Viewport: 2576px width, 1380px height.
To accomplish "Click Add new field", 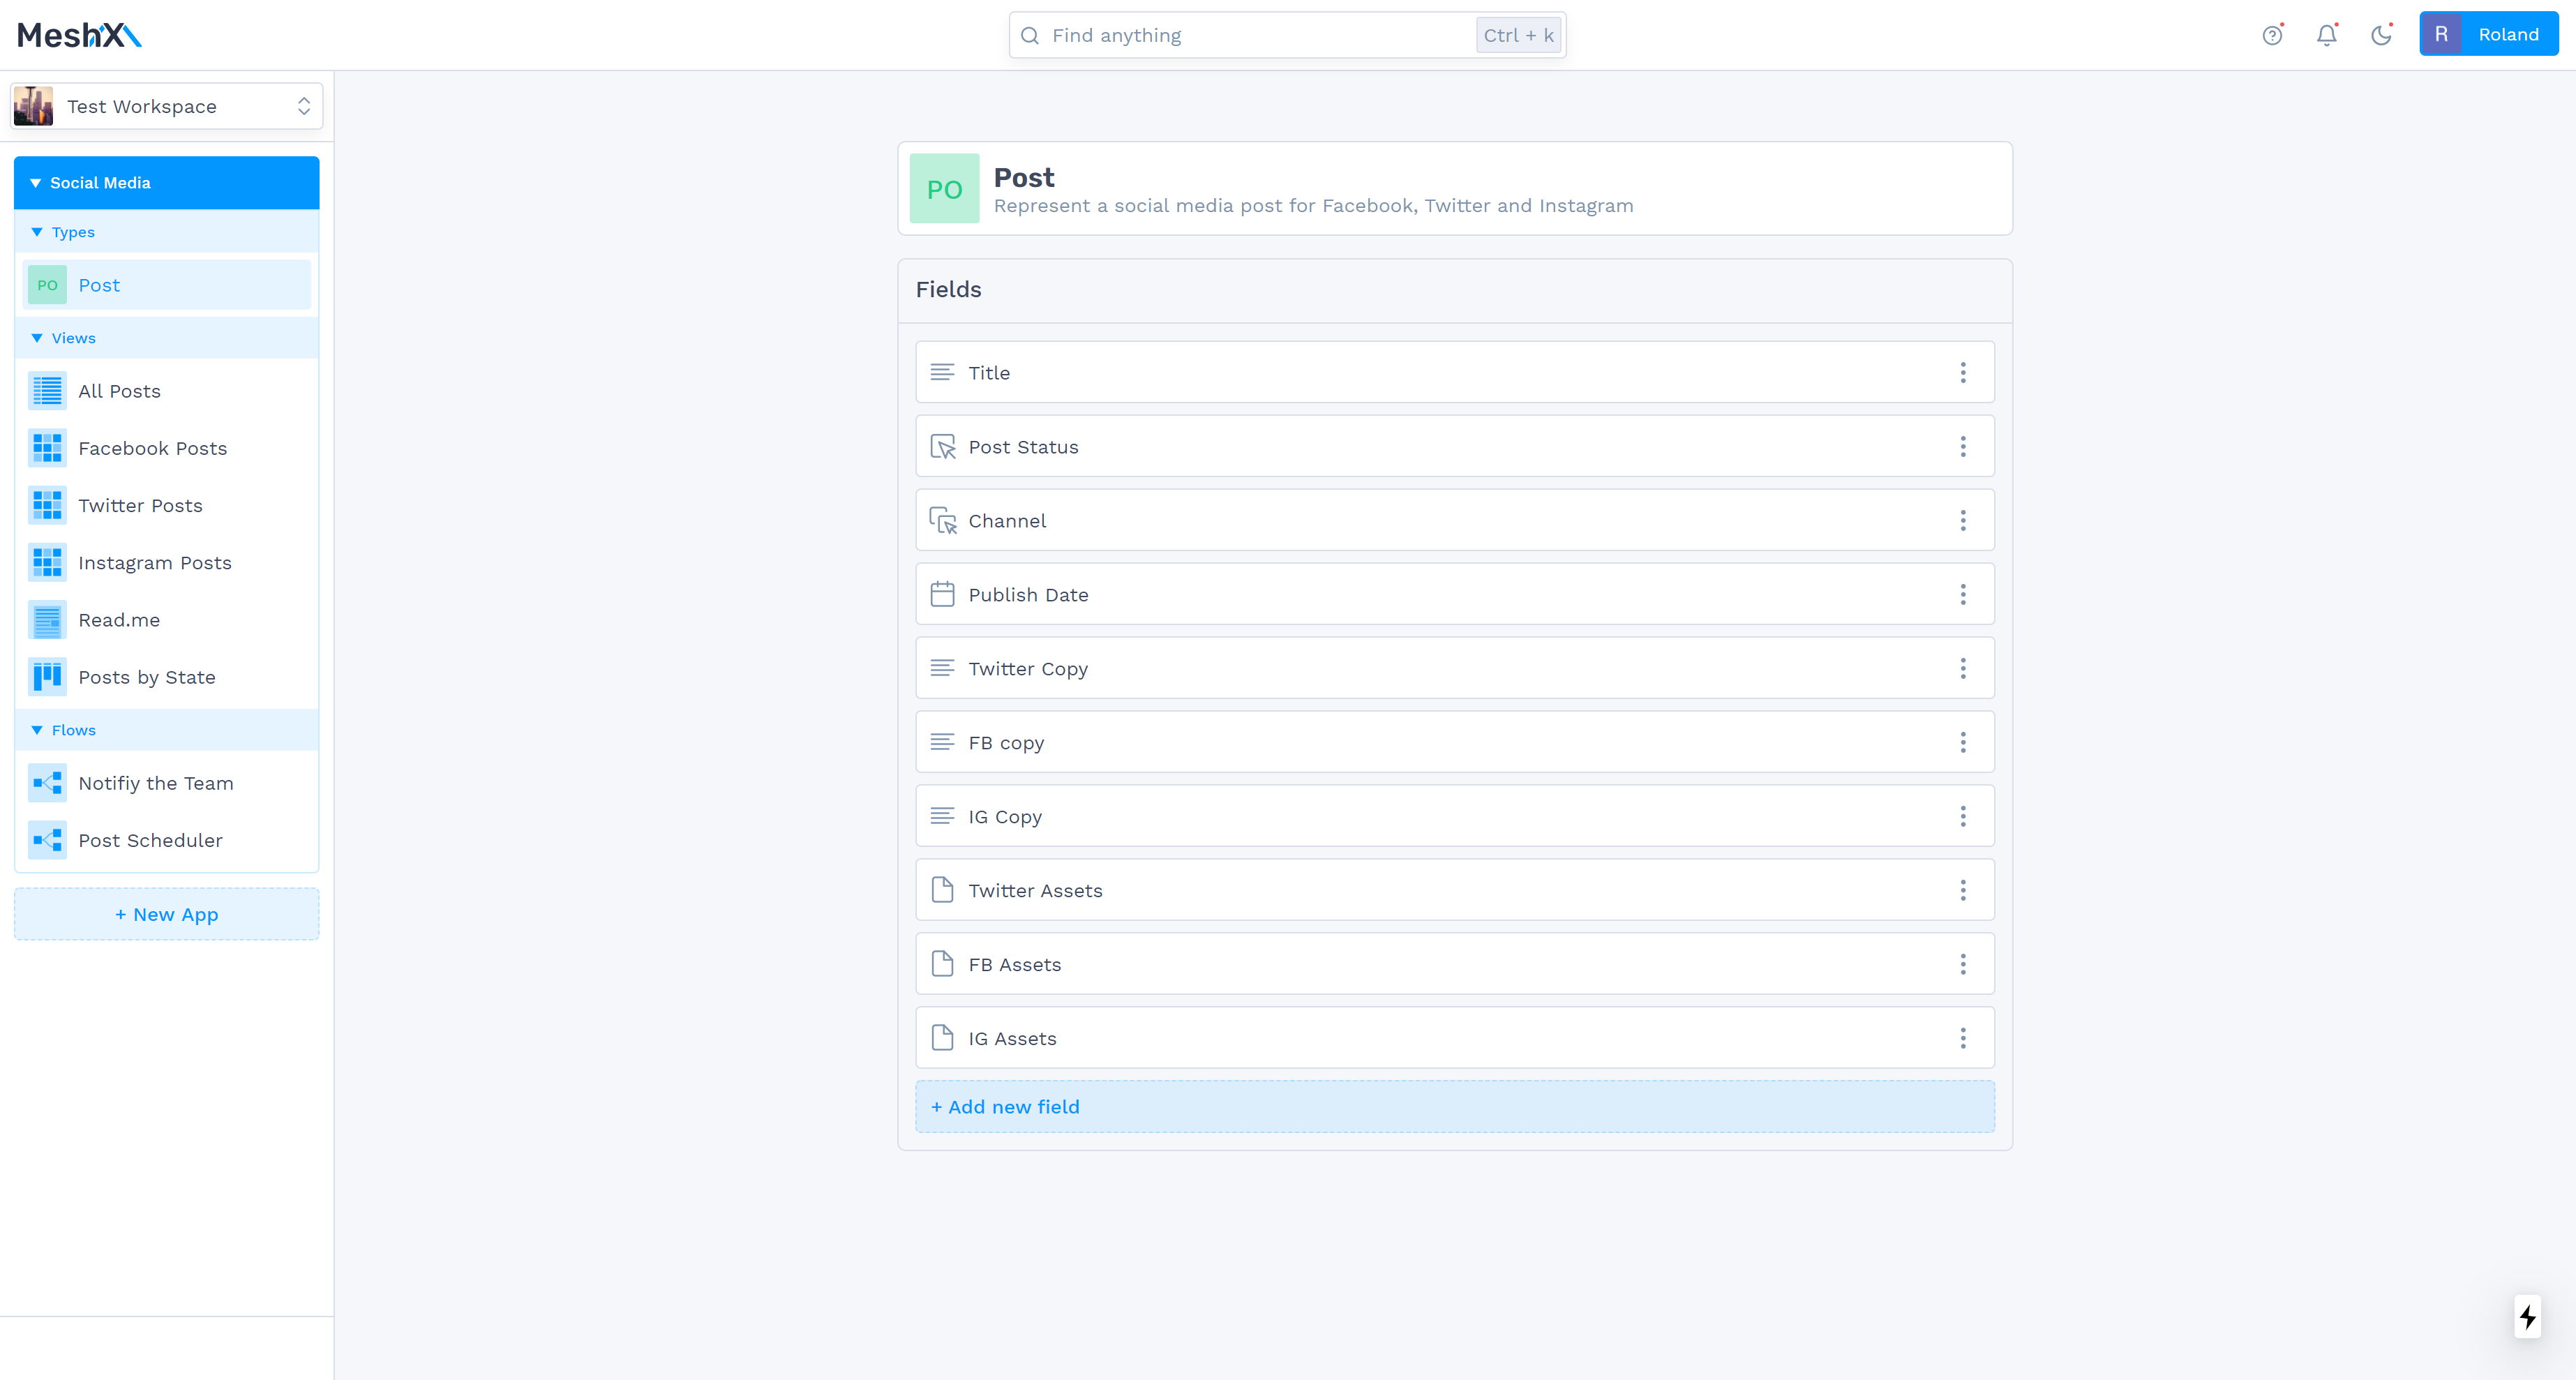I will point(1005,1107).
